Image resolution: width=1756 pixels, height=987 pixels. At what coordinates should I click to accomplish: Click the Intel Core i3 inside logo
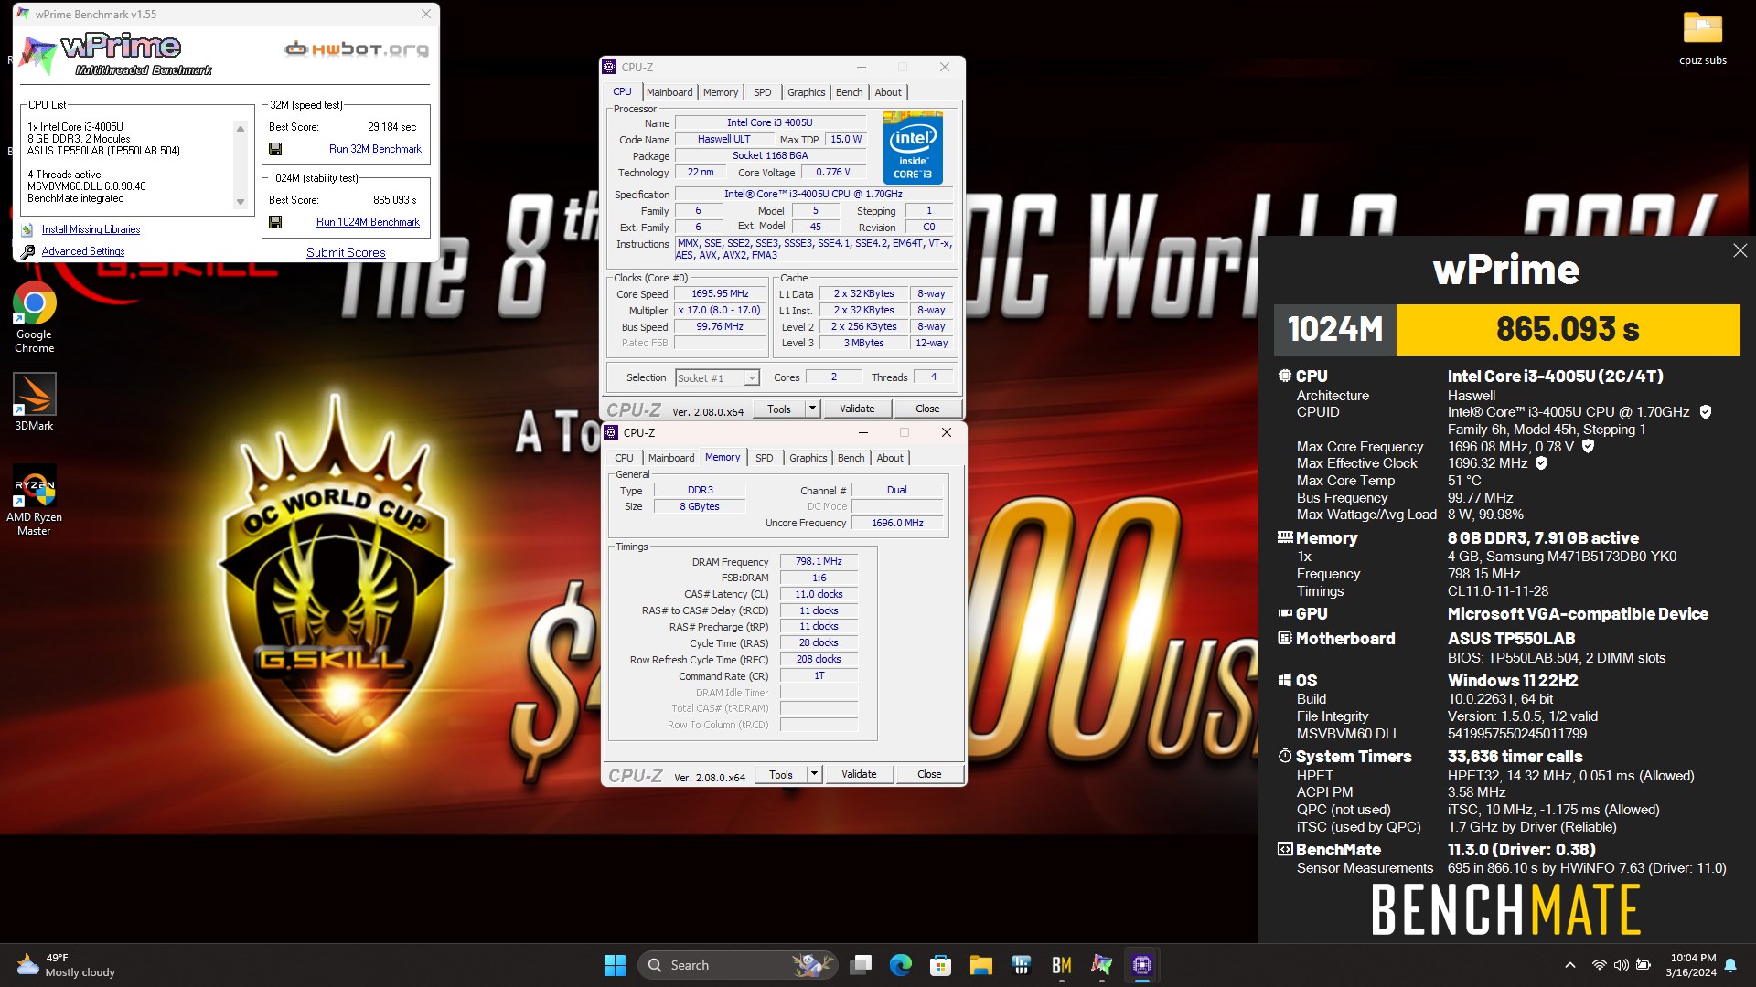pos(913,147)
